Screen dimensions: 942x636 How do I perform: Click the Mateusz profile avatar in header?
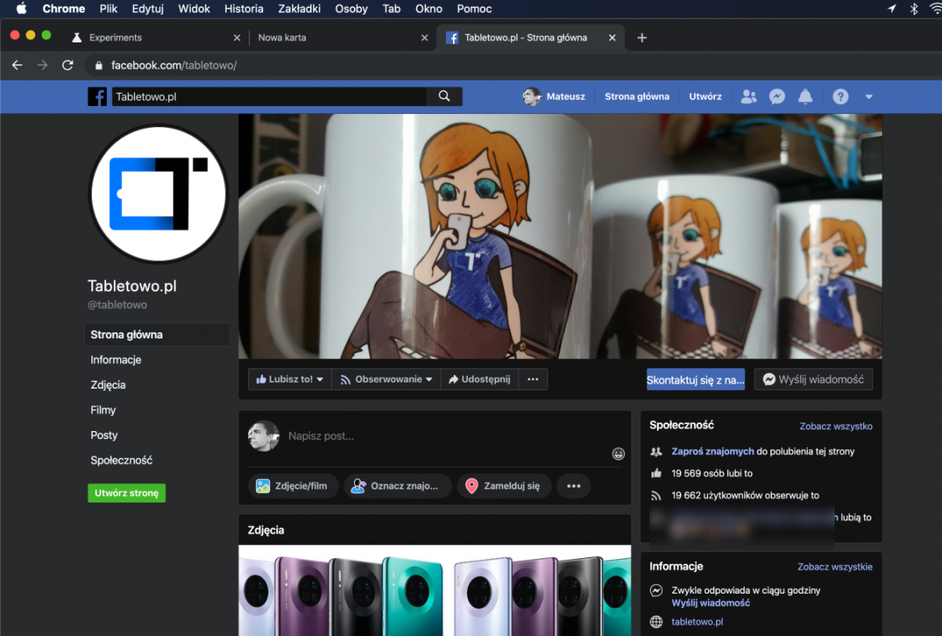pos(532,97)
